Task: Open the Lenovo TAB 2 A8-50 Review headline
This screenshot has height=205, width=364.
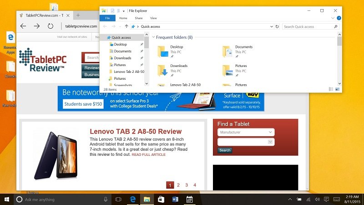Action: pyautogui.click(x=136, y=132)
